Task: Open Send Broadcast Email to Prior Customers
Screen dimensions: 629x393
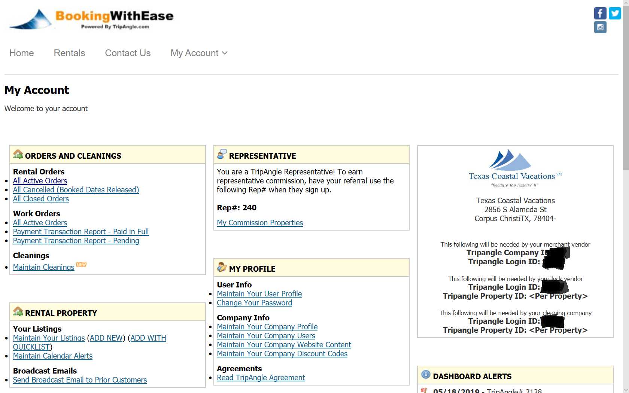Action: (x=80, y=380)
